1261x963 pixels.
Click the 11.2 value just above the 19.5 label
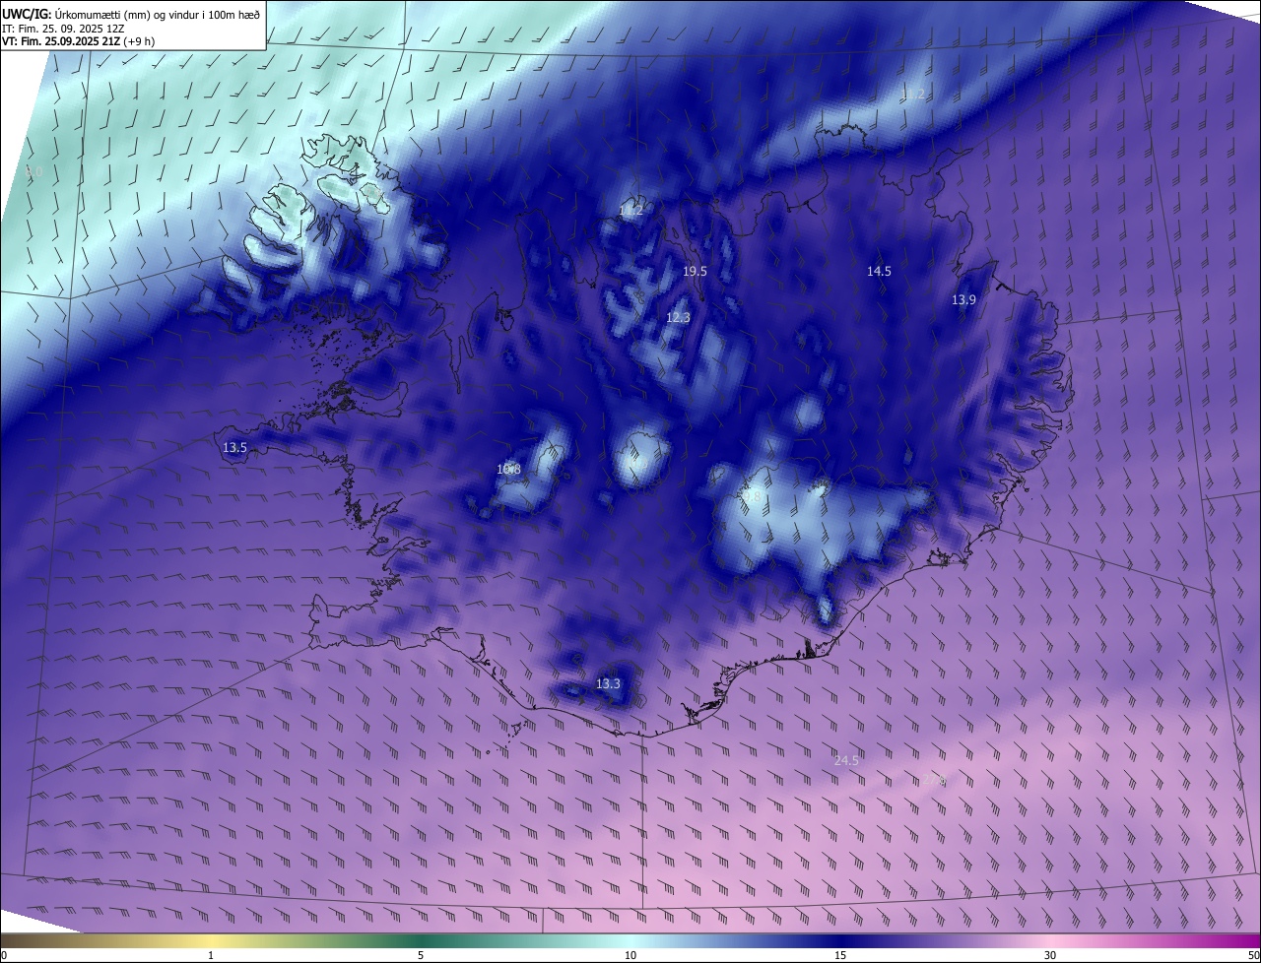630,211
